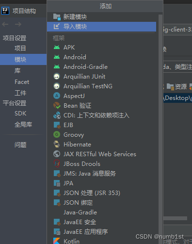Screen dimensions: 192x244
Task: Open Facet settings page
Action: (x=23, y=82)
